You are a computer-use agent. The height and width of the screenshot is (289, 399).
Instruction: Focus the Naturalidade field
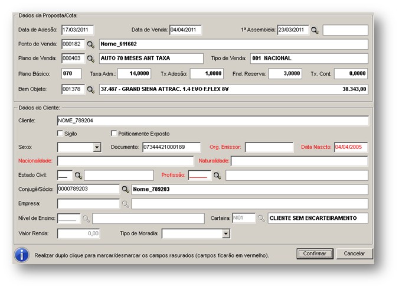point(299,161)
